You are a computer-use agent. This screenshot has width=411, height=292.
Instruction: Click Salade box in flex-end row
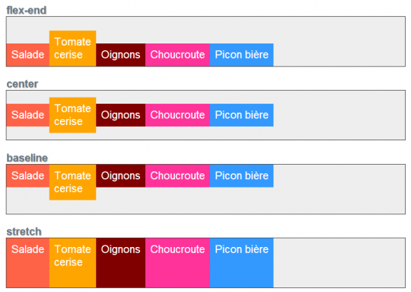coord(28,55)
